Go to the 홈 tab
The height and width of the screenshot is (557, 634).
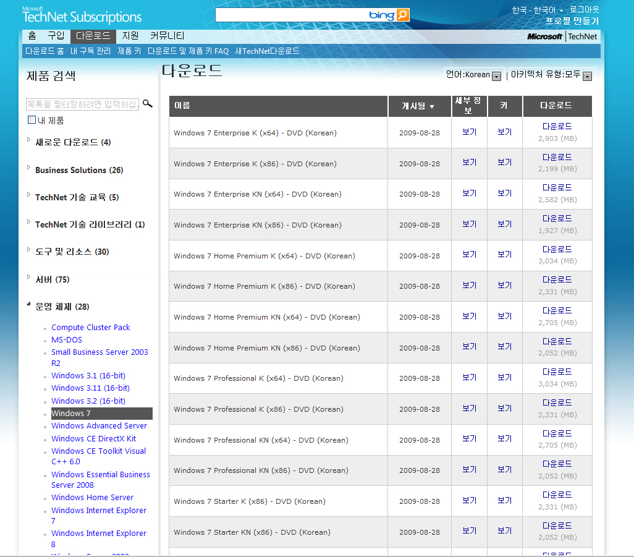(x=32, y=36)
